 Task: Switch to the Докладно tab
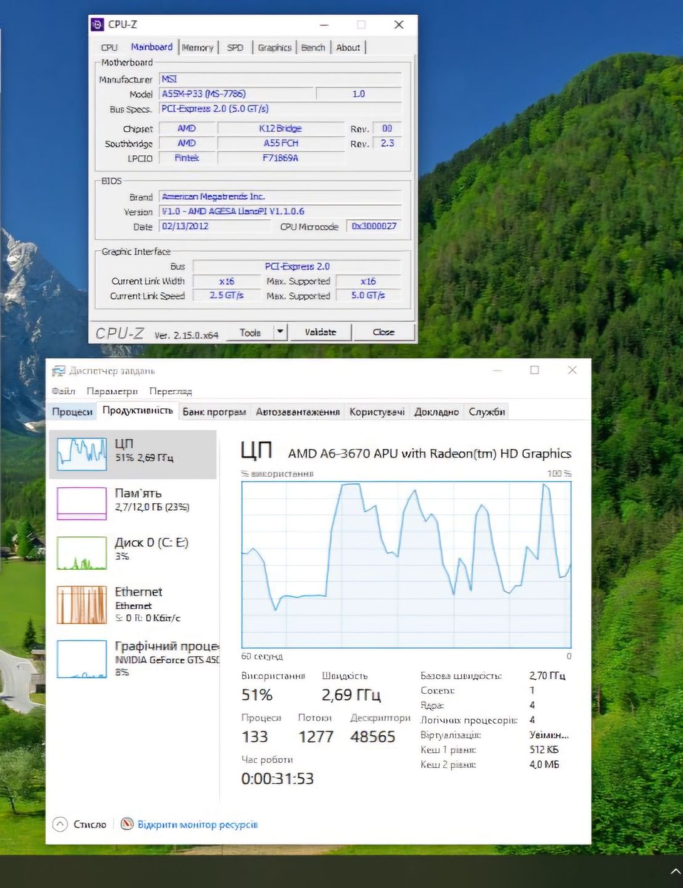436,412
